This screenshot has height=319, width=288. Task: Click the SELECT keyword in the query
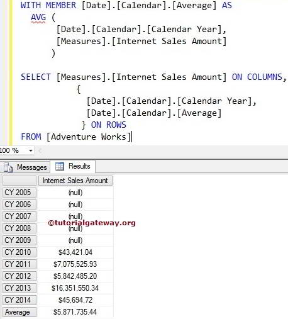pos(36,77)
